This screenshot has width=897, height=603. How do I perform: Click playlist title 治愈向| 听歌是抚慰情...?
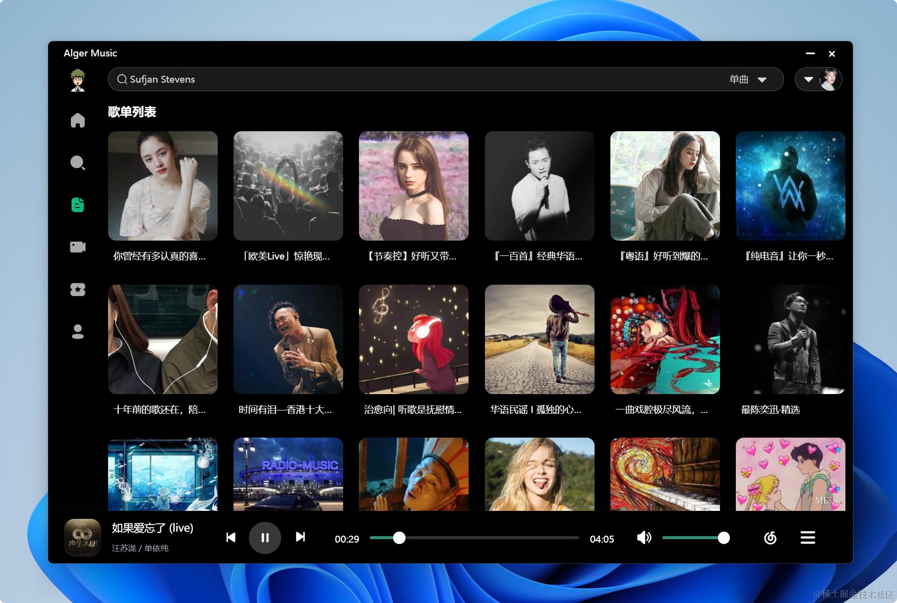click(413, 409)
